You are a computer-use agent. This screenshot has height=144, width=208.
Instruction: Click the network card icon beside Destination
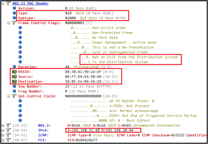[x=14, y=81]
